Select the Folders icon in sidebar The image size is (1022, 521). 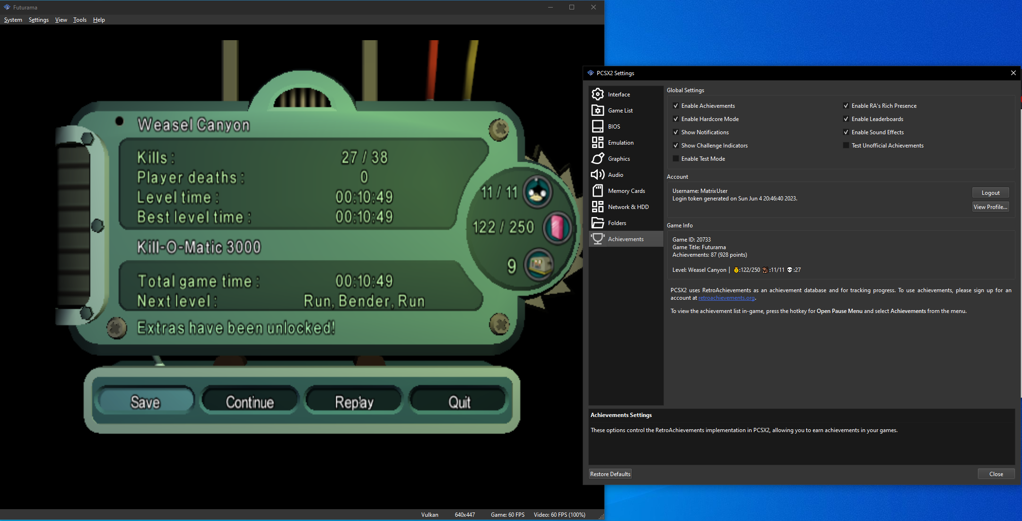[598, 223]
